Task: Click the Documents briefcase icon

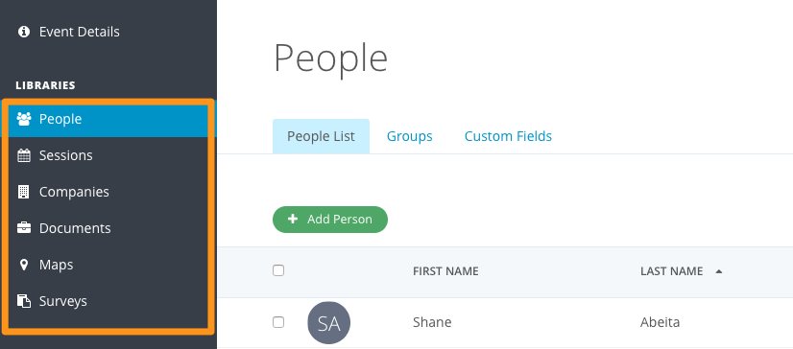Action: pyautogui.click(x=24, y=228)
